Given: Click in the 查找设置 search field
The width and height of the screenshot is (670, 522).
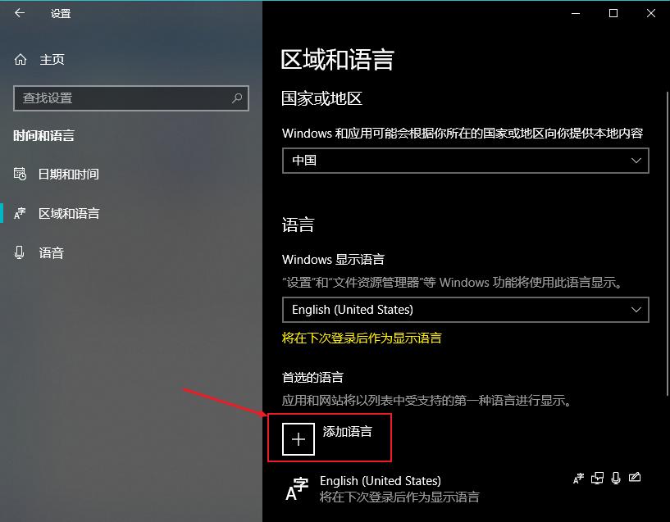Looking at the screenshot, I should [124, 98].
